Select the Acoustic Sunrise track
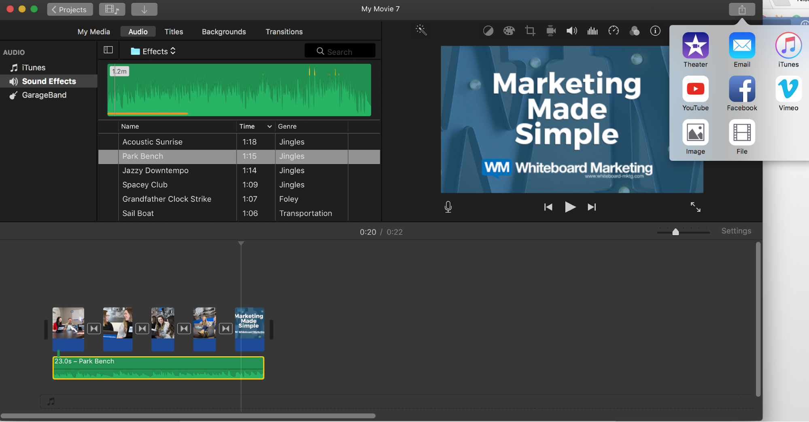809x422 pixels. [x=239, y=142]
